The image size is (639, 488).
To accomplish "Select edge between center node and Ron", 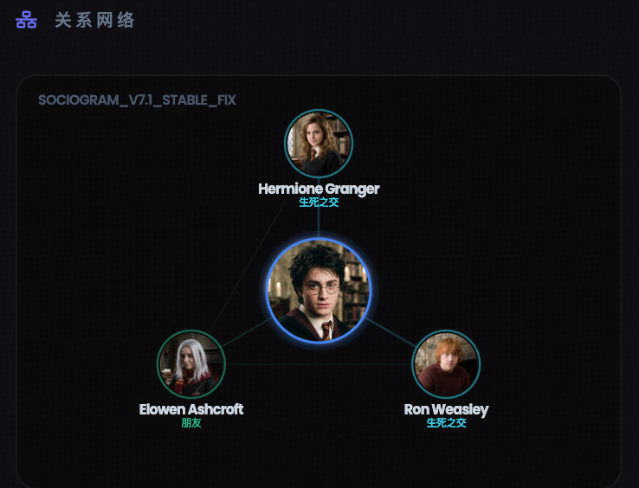I will pyautogui.click(x=391, y=333).
